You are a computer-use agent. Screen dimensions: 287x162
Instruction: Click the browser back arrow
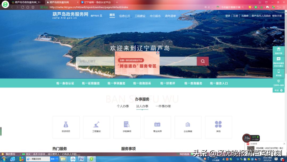(x=12, y=7)
